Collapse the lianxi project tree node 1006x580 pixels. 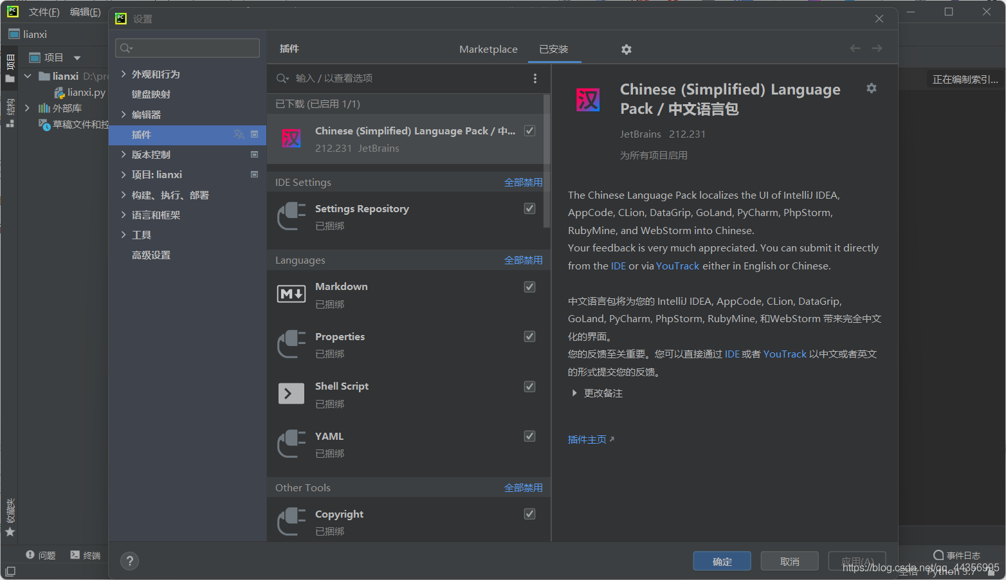[x=27, y=75]
